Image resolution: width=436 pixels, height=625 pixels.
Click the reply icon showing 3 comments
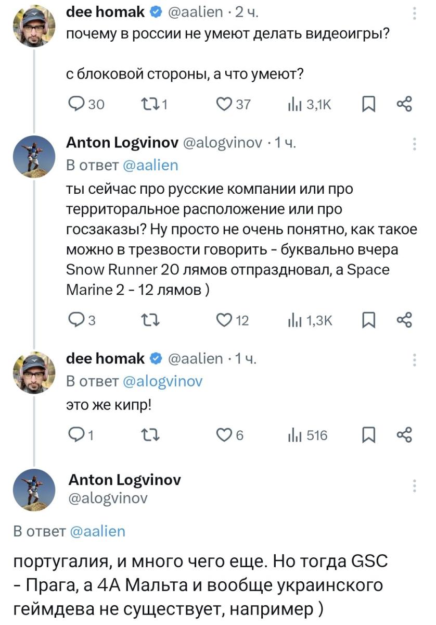77,320
